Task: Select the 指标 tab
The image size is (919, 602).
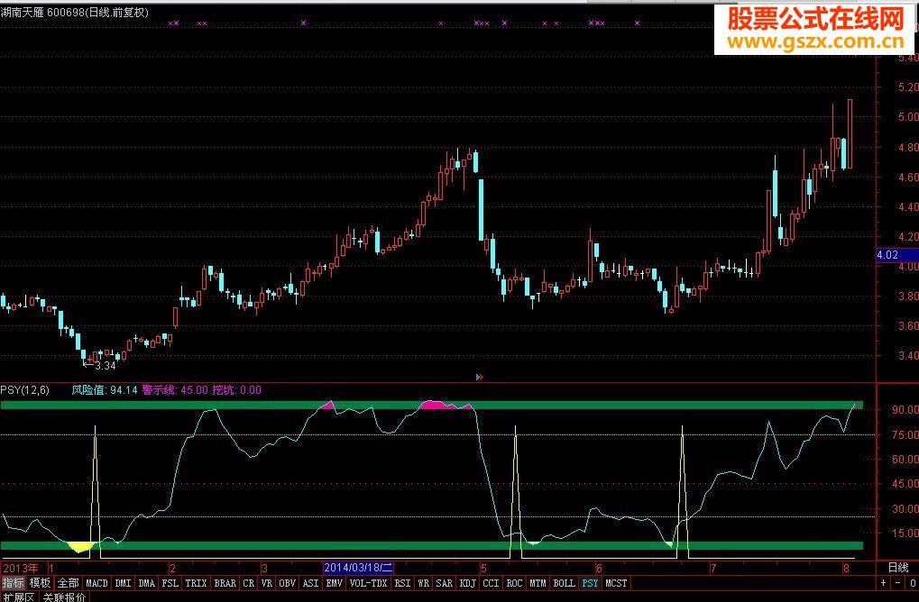Action: 13,583
